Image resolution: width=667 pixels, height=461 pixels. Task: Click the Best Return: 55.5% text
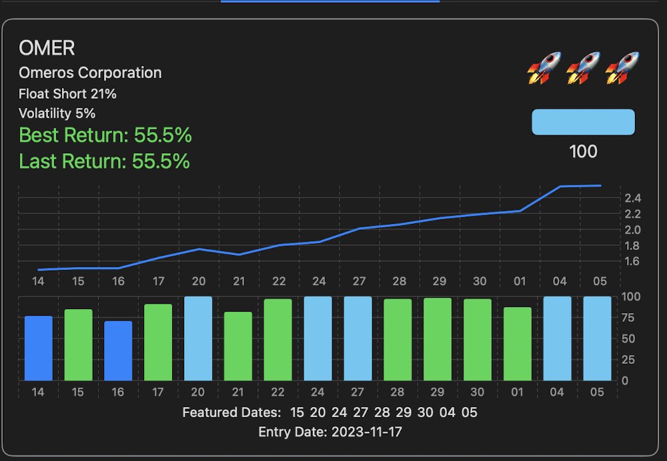click(x=105, y=135)
